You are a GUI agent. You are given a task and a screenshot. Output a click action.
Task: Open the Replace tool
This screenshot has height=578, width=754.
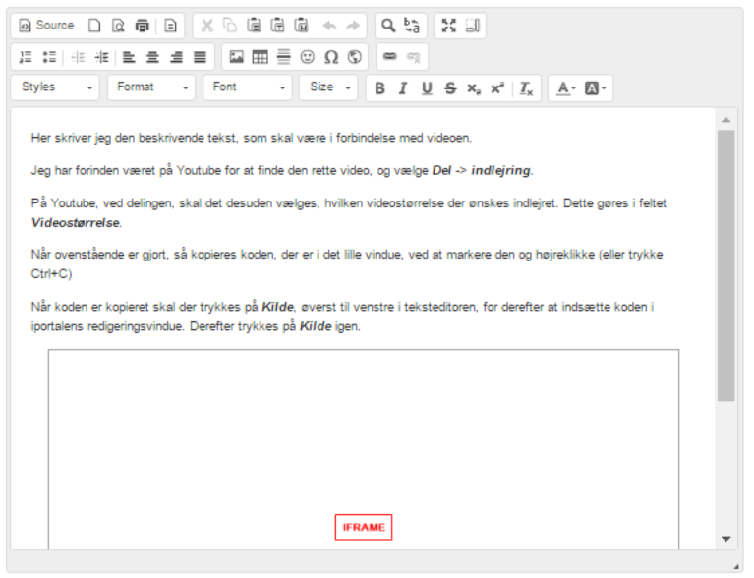412,25
